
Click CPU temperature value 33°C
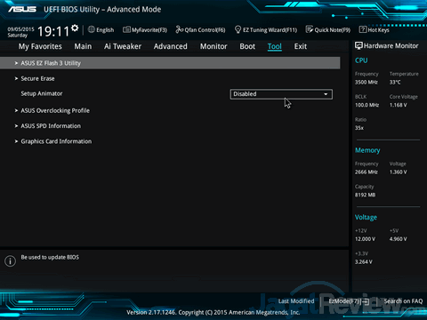click(395, 83)
